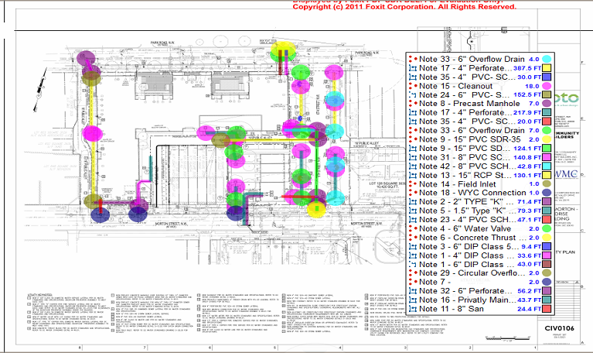Viewport: 593px width, 353px height.
Task: Click the 387.5 FT length value
Action: point(527,68)
